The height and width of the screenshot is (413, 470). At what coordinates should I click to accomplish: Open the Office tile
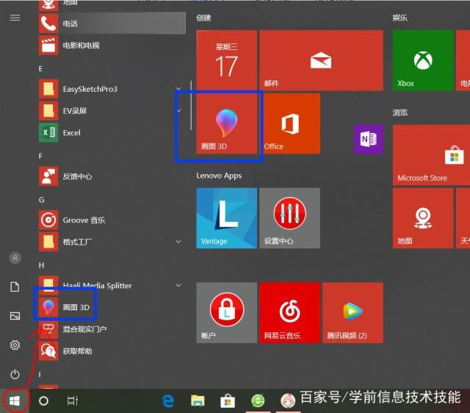[292, 123]
